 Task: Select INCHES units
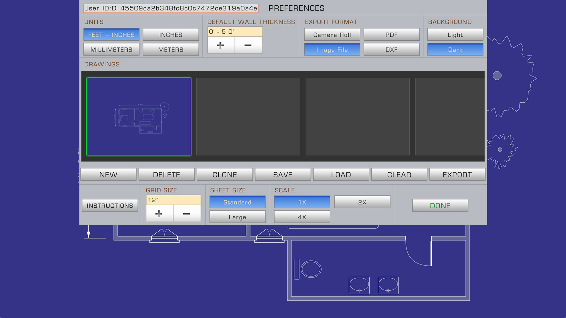(x=171, y=35)
